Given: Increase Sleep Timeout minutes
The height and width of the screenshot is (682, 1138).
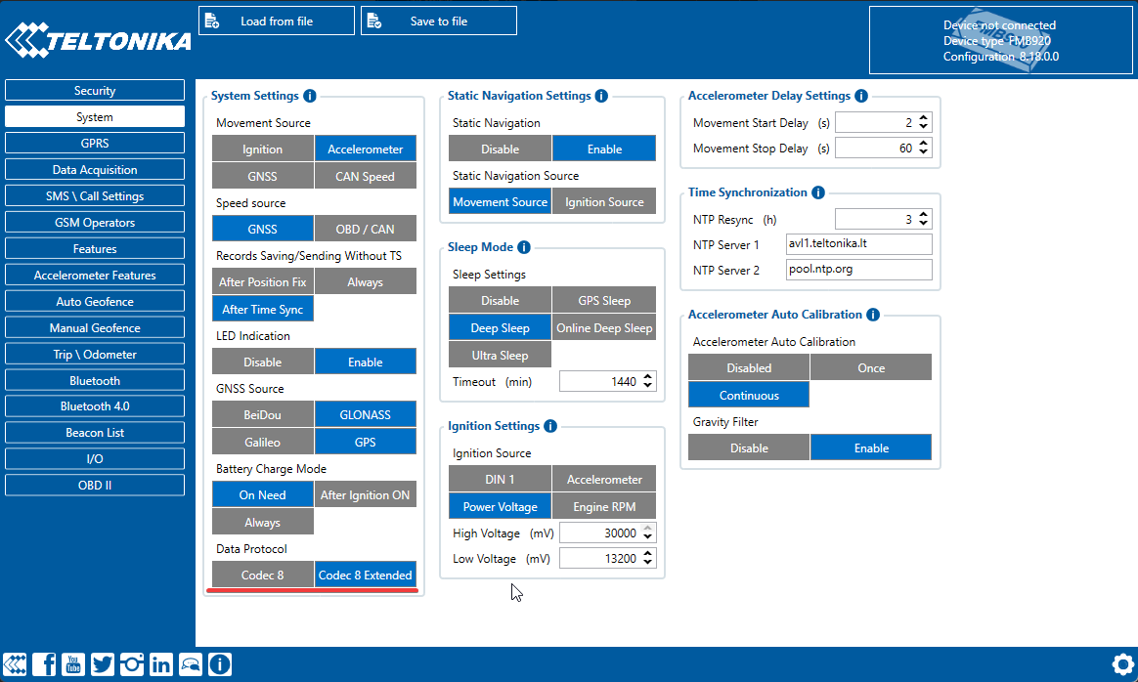Looking at the screenshot, I should point(648,377).
